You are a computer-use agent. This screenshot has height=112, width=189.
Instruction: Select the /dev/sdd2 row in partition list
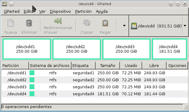pyautogui.click(x=95, y=80)
